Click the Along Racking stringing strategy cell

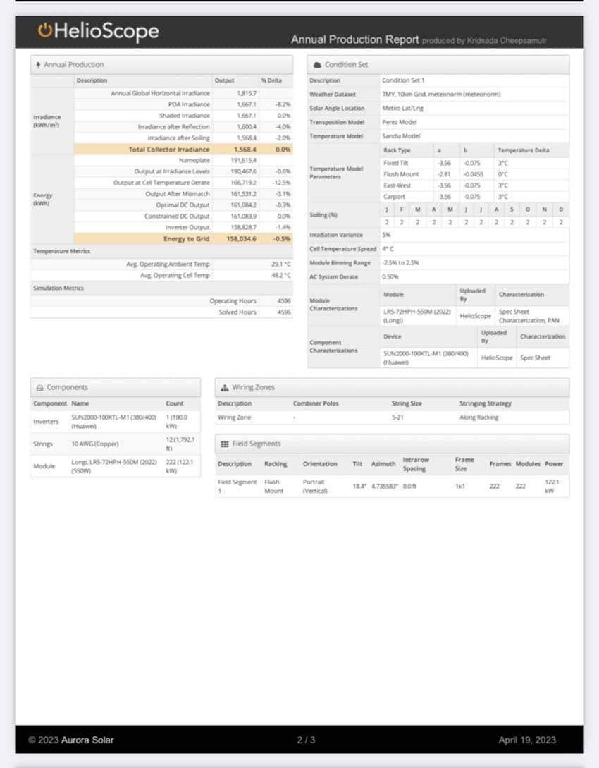(x=478, y=417)
